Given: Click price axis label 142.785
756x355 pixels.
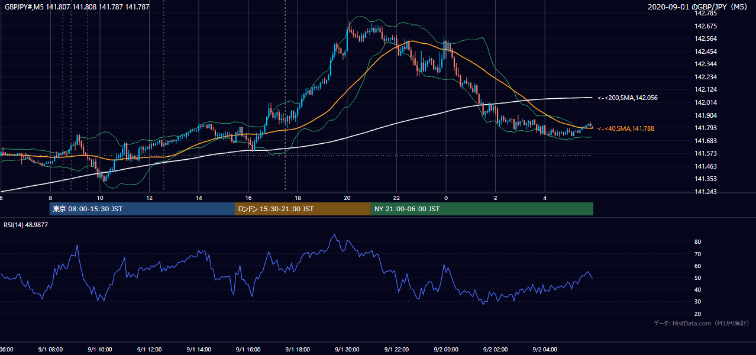Looking at the screenshot, I should pyautogui.click(x=706, y=13).
